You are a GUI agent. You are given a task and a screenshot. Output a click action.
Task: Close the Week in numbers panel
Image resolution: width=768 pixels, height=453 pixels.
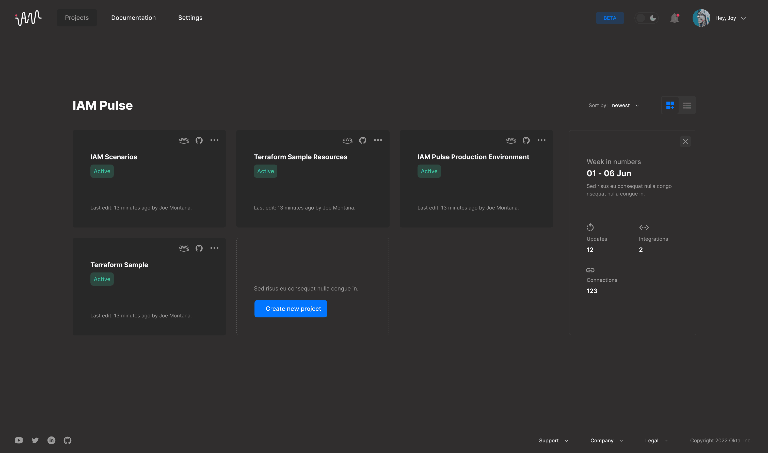685,141
